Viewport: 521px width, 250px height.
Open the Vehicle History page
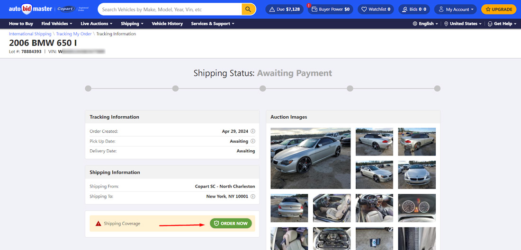167,24
